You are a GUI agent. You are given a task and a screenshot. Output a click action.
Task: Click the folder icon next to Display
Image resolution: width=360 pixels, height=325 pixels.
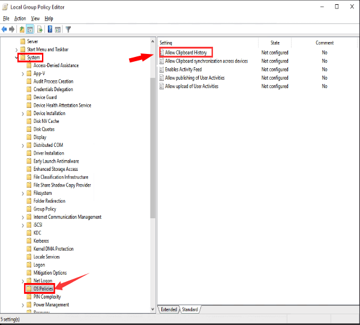tap(29, 137)
